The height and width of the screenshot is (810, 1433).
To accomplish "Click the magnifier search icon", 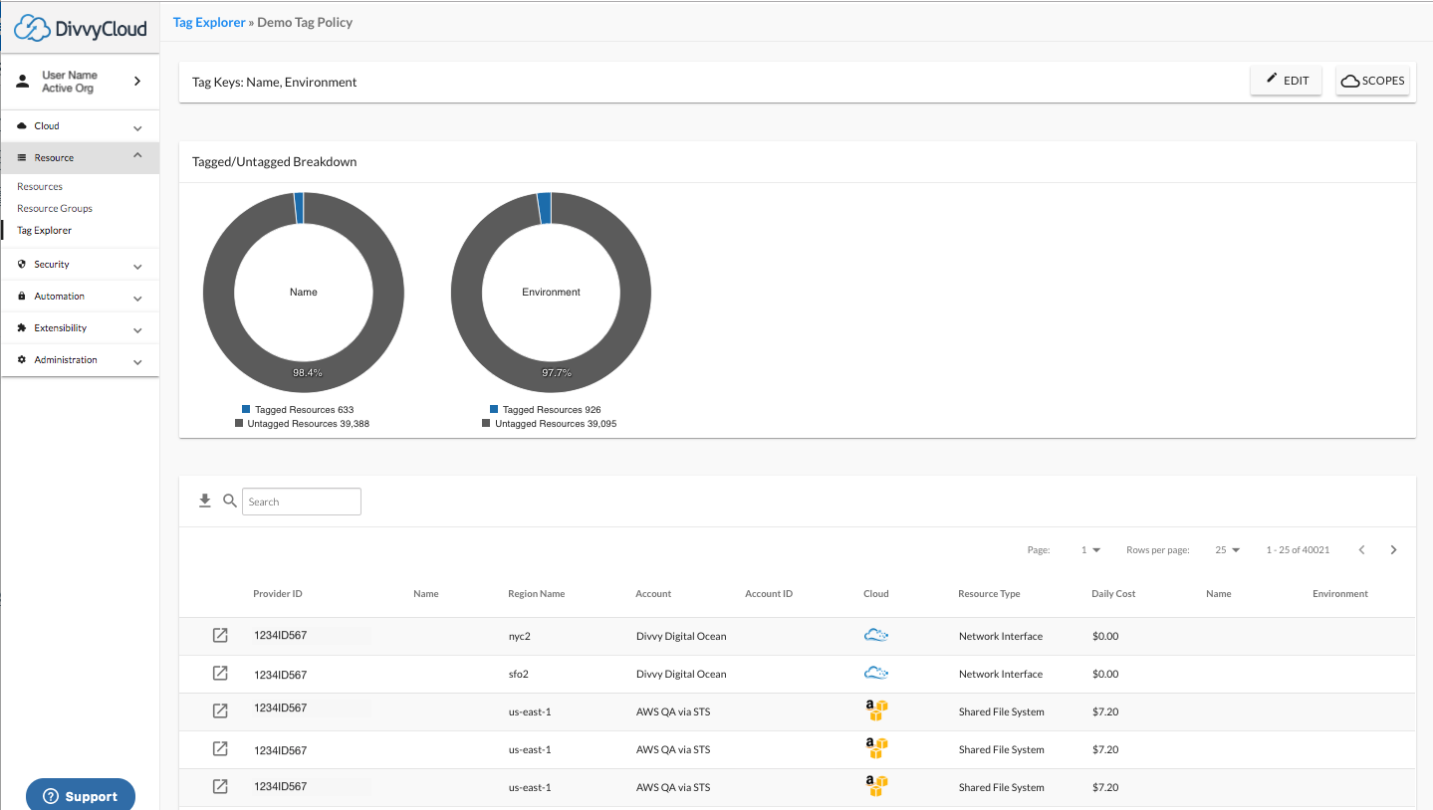I will point(230,502).
